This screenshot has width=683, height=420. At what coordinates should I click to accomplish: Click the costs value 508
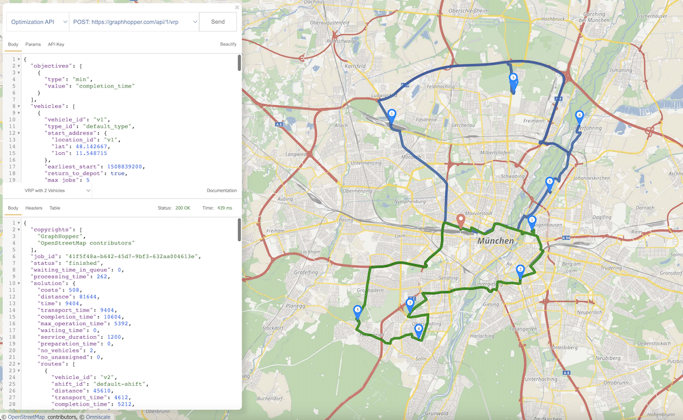click(75, 290)
